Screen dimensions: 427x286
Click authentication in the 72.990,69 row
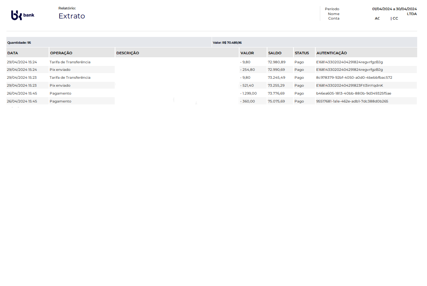point(349,70)
